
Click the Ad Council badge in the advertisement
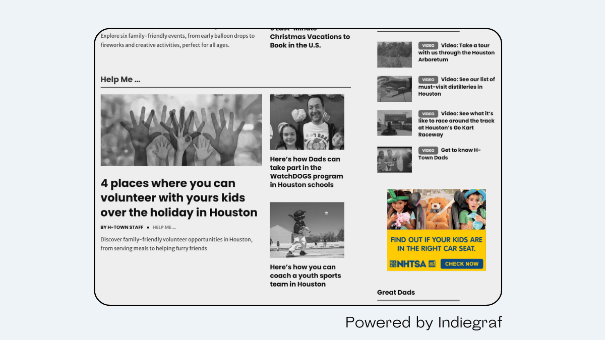click(431, 263)
